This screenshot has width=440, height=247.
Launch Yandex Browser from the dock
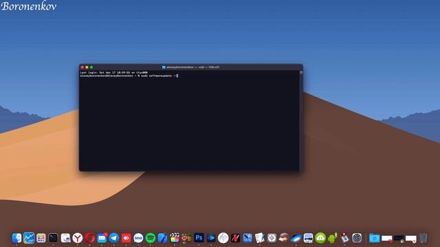tap(78, 238)
